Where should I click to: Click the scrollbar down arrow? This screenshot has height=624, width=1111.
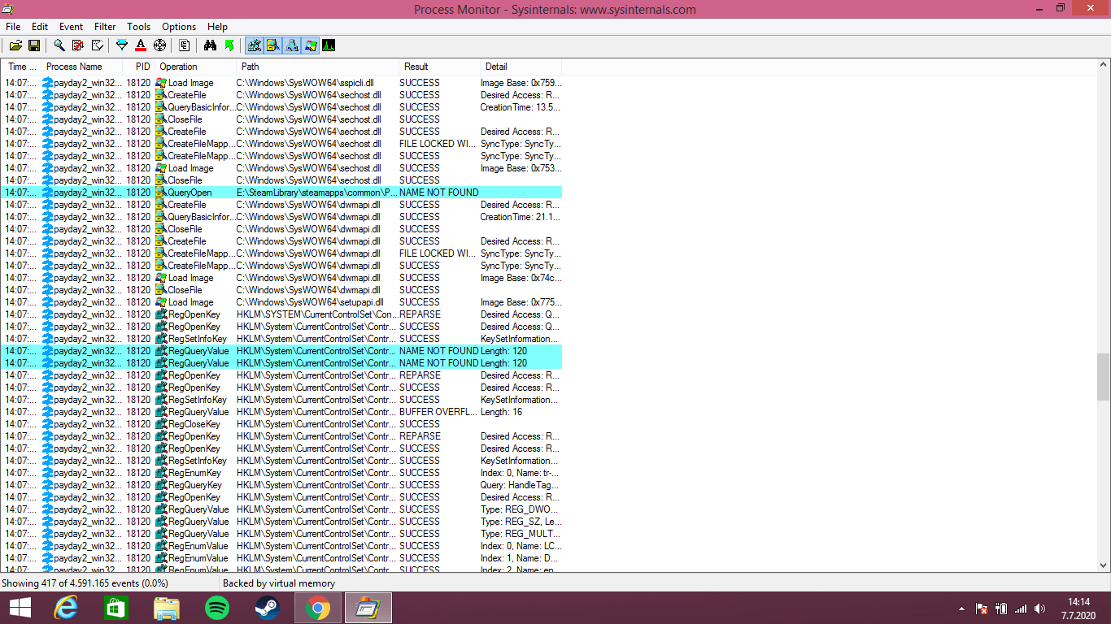(1103, 565)
